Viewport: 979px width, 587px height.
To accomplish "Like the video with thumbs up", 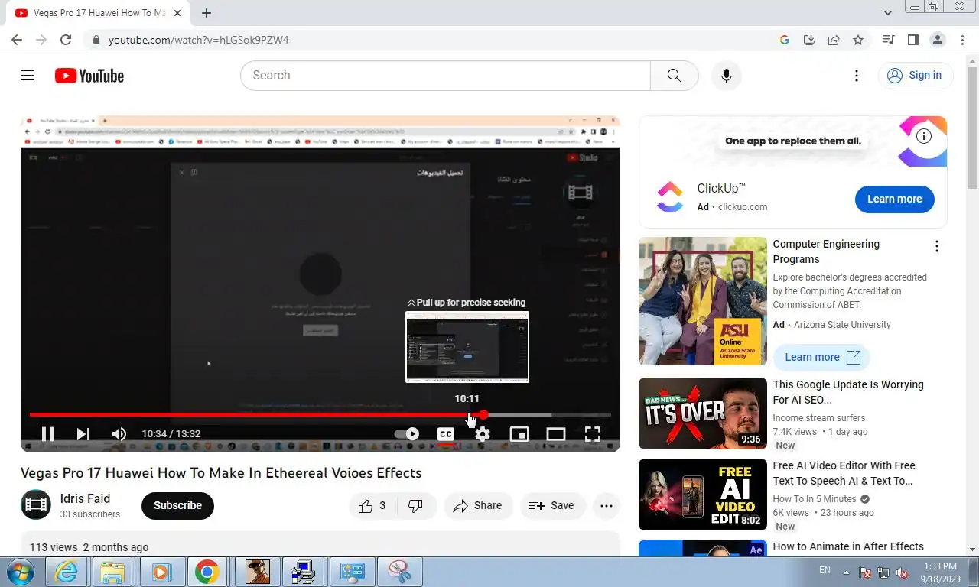I will point(373,505).
